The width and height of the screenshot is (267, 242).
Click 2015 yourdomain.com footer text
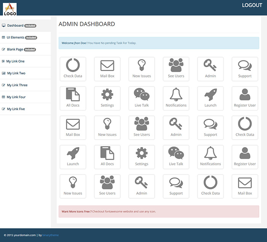20,235
